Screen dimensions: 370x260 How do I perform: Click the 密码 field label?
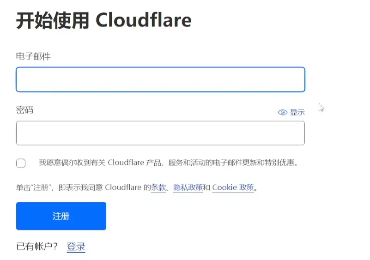click(25, 110)
